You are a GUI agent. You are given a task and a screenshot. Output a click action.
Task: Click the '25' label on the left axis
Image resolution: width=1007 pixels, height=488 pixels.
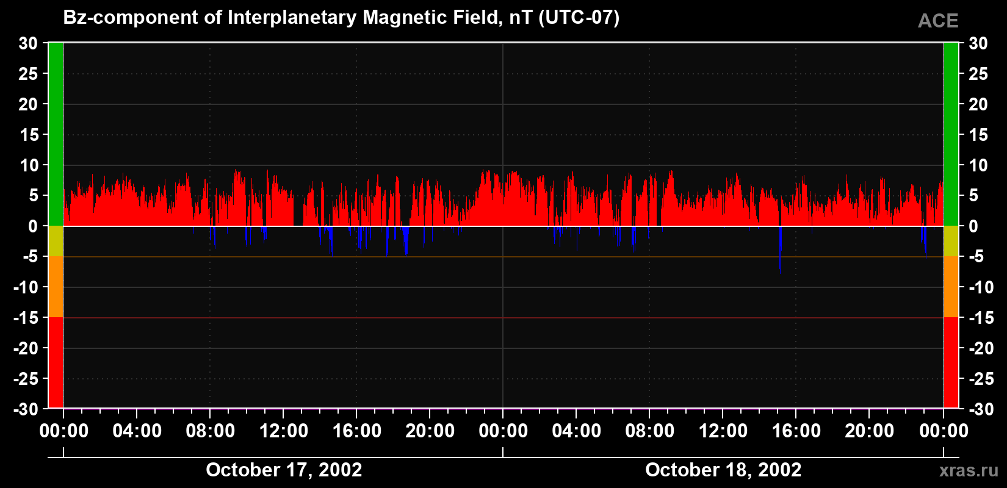28,74
